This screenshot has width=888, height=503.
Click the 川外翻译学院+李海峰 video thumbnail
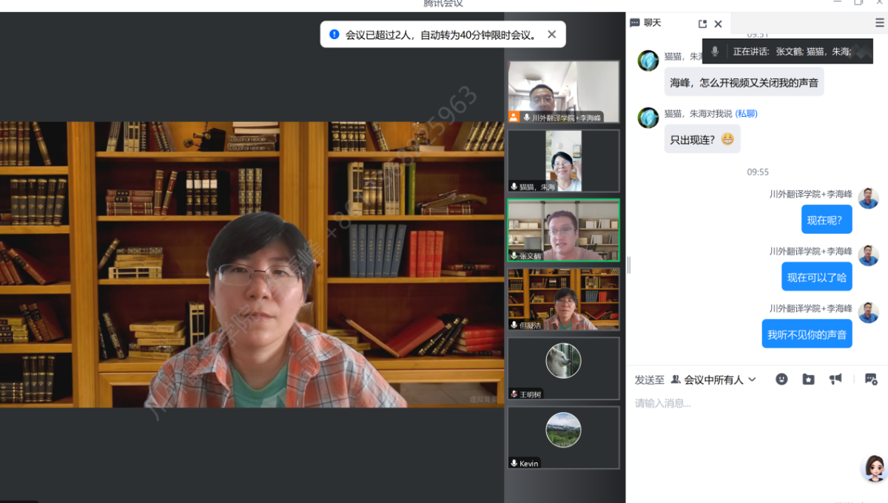click(x=563, y=92)
